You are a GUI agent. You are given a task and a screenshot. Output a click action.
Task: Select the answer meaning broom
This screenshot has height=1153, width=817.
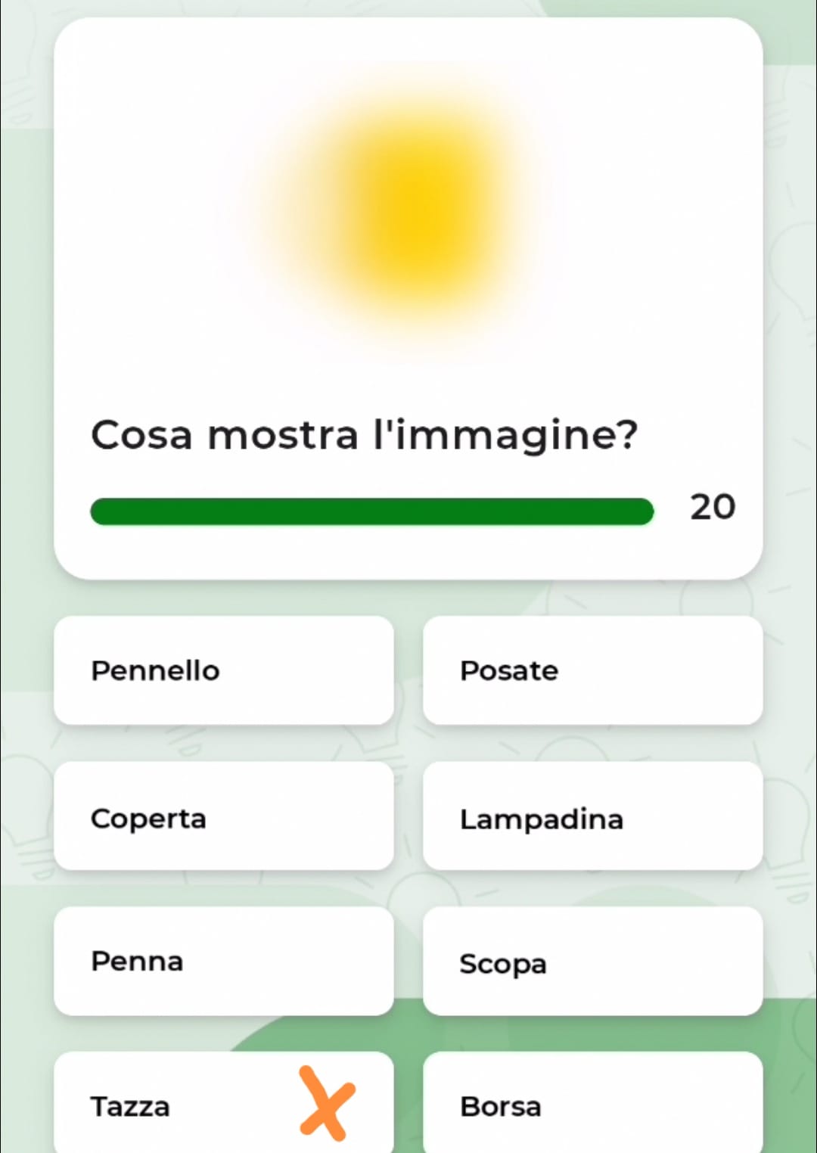pyautogui.click(x=592, y=961)
